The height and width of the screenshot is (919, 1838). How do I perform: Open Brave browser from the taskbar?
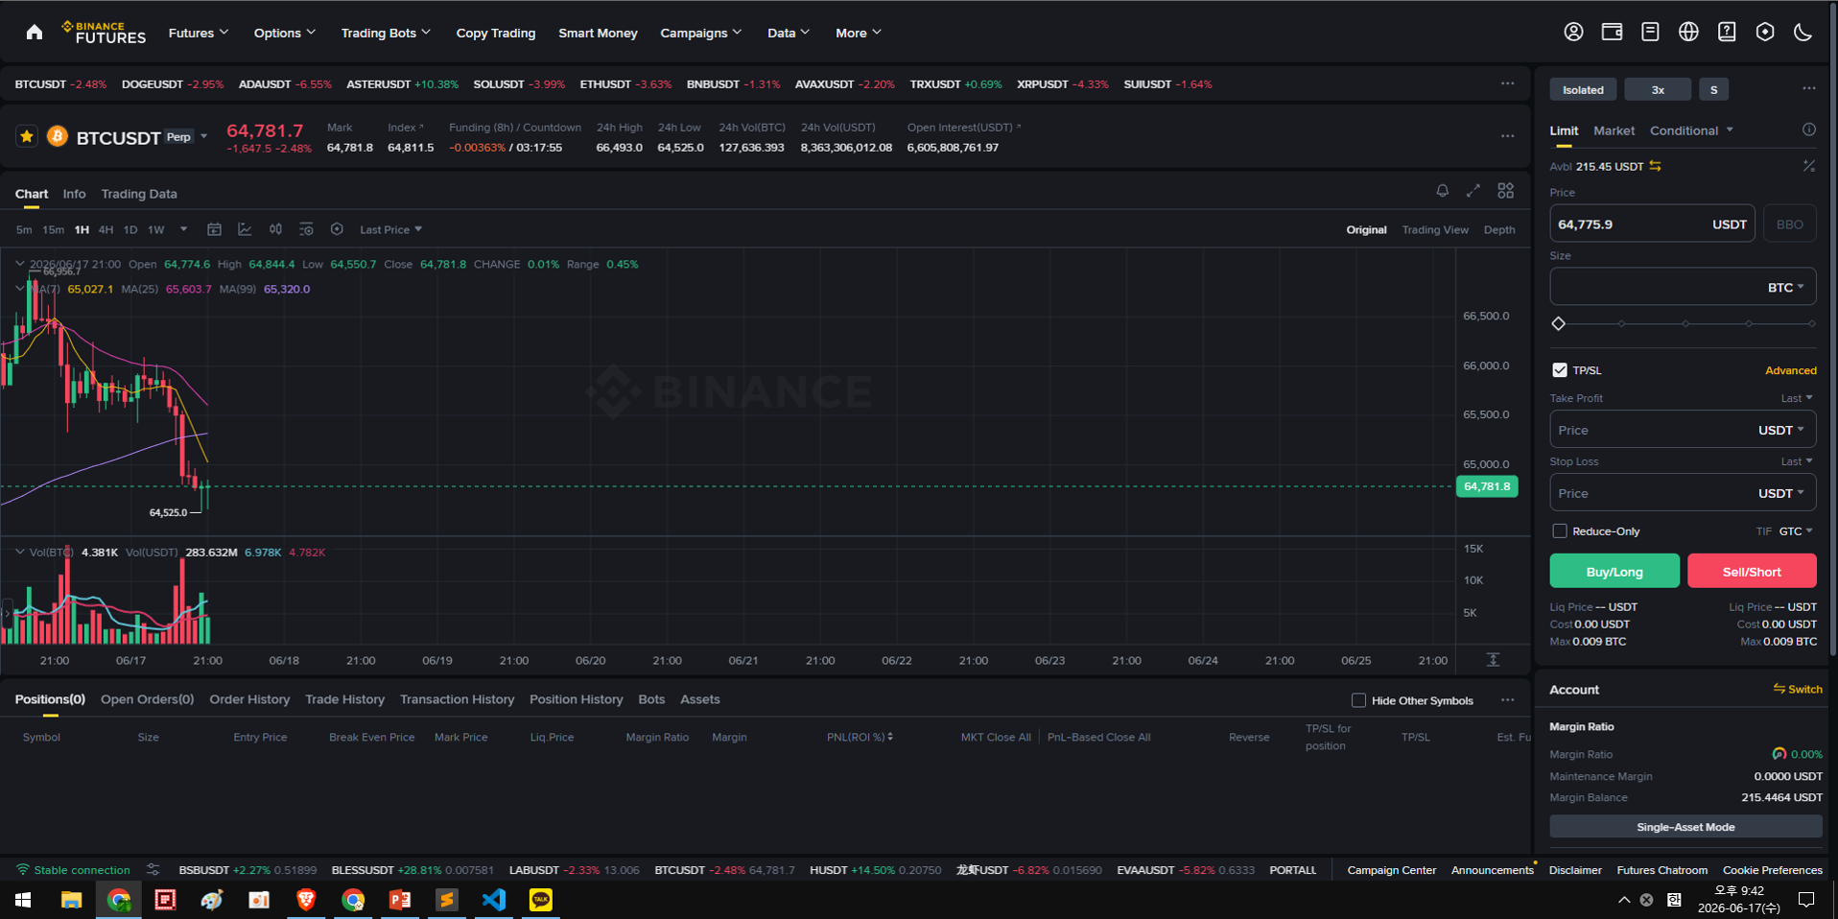click(306, 900)
